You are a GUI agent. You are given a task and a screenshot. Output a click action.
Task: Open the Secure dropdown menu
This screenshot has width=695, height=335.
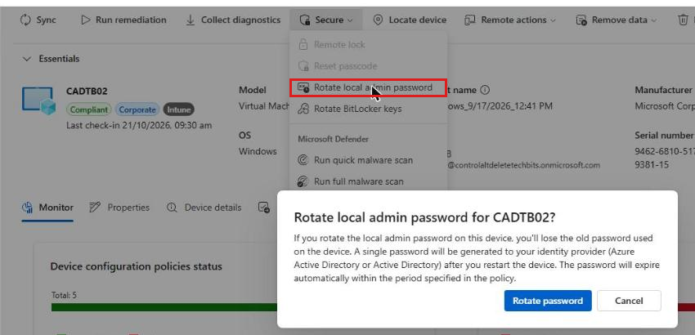[x=325, y=20]
